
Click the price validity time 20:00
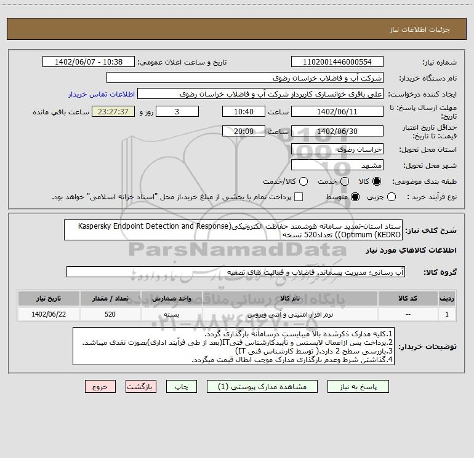coord(244,131)
